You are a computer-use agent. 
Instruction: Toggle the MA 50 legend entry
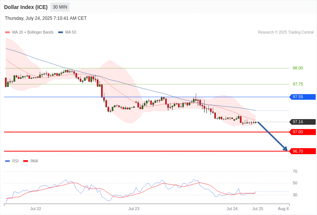point(67,32)
